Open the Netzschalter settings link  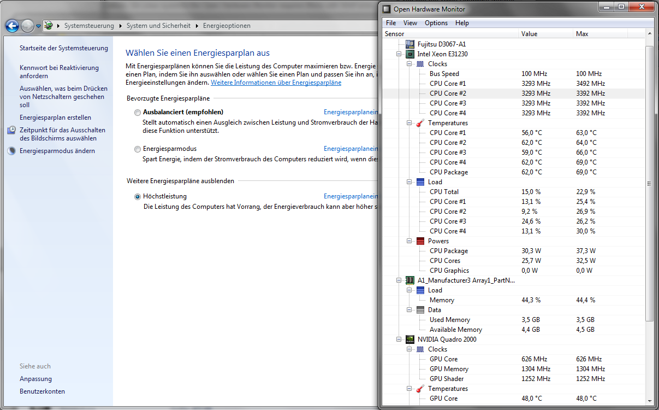pos(63,97)
